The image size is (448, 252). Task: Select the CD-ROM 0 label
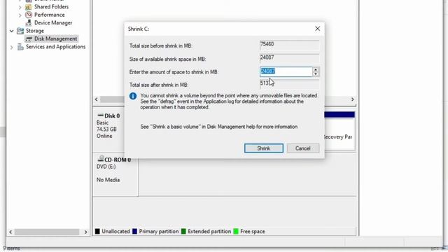[x=118, y=160]
